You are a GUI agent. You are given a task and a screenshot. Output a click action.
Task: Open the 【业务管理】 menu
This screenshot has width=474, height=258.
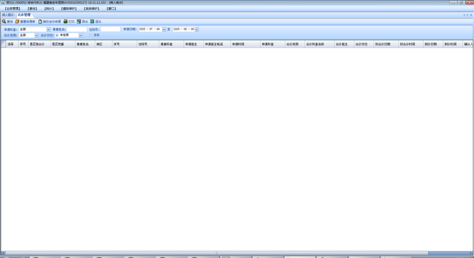[12, 9]
